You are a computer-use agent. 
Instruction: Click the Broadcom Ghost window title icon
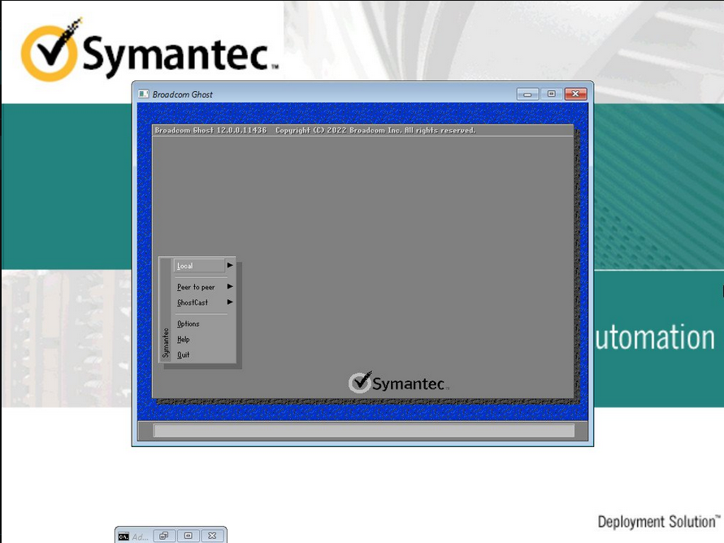click(x=144, y=93)
